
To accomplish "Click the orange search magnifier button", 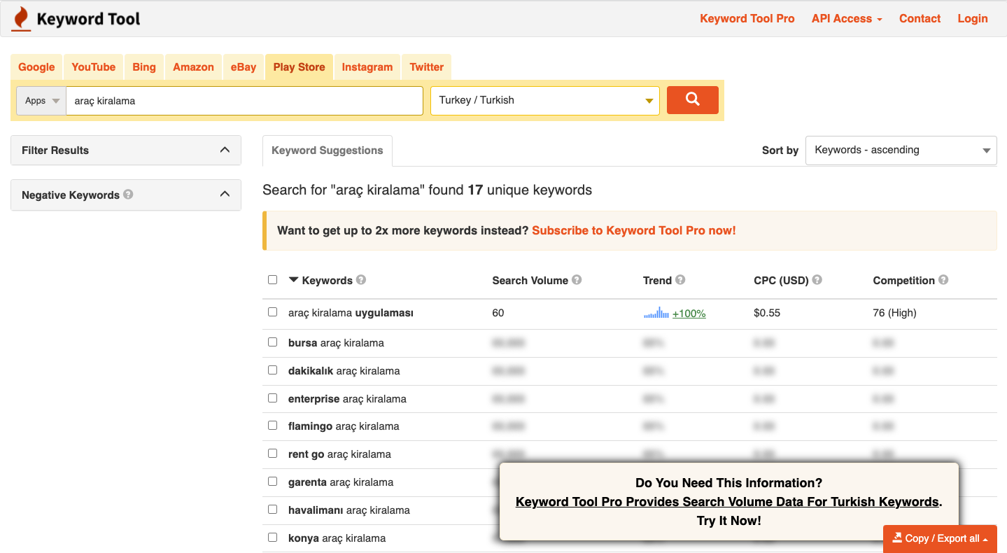I will 693,100.
